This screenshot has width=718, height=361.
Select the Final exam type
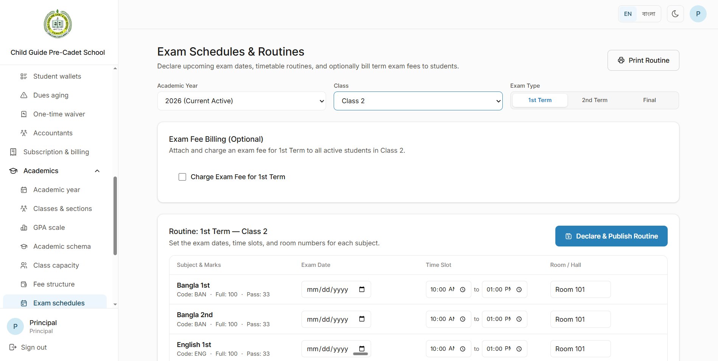coord(650,100)
